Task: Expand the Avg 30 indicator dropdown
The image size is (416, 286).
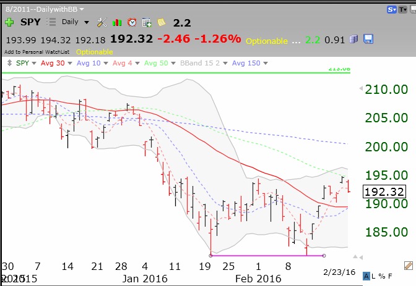Action: pos(70,63)
